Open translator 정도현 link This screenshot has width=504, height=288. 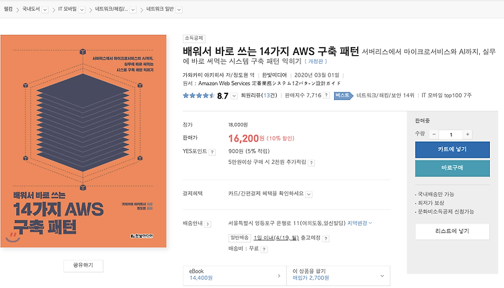tap(241, 75)
